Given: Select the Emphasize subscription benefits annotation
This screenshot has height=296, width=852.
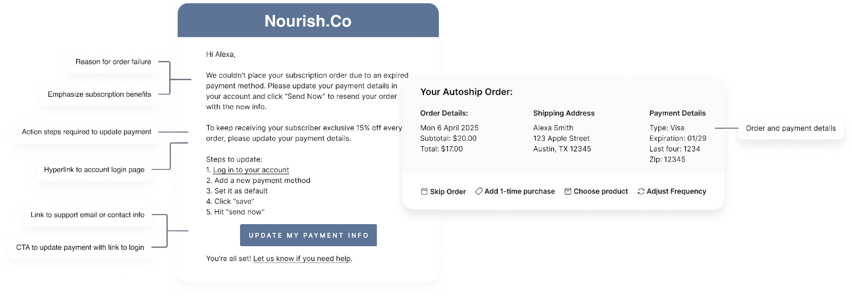Looking at the screenshot, I should tap(100, 95).
